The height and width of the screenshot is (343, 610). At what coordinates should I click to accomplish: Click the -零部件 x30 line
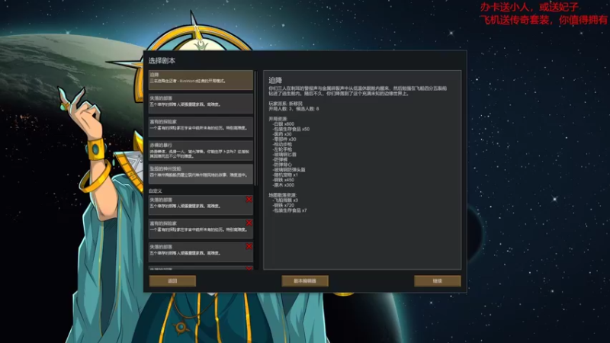284,139
